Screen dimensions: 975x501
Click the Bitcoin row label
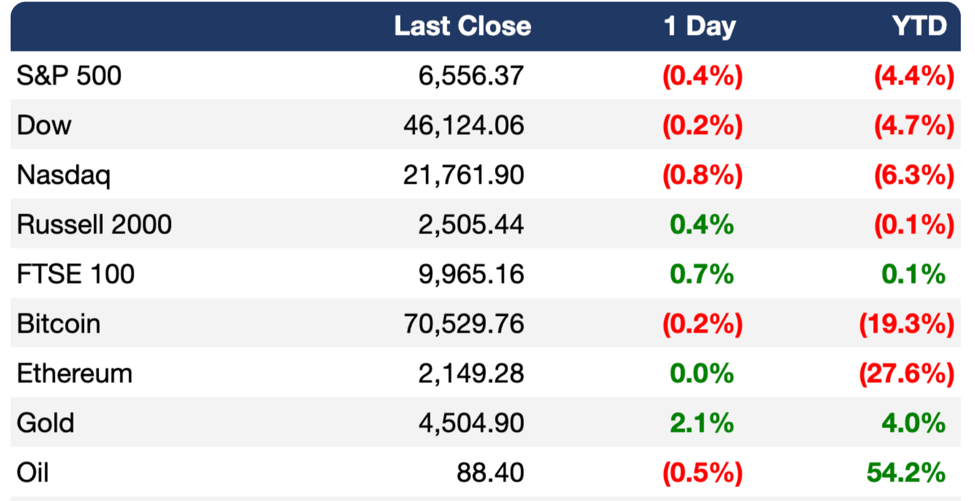[59, 324]
